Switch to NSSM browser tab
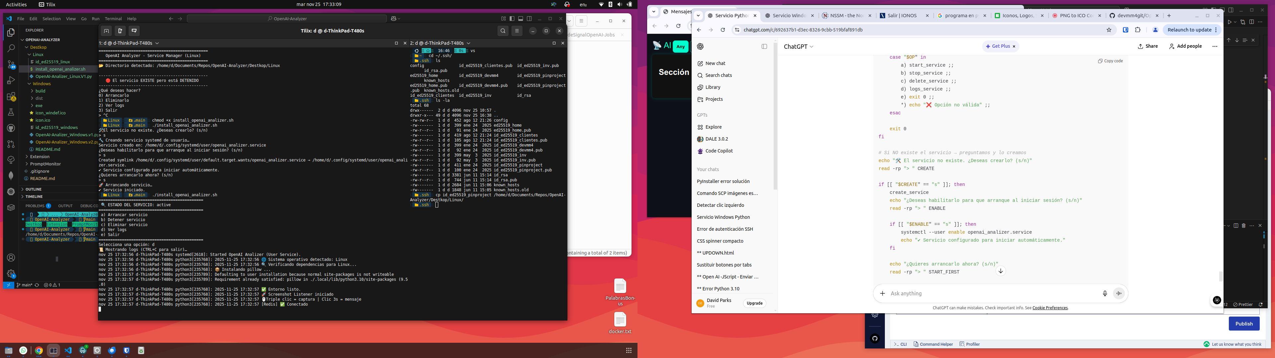Image resolution: width=1275 pixels, height=358 pixels. [844, 15]
